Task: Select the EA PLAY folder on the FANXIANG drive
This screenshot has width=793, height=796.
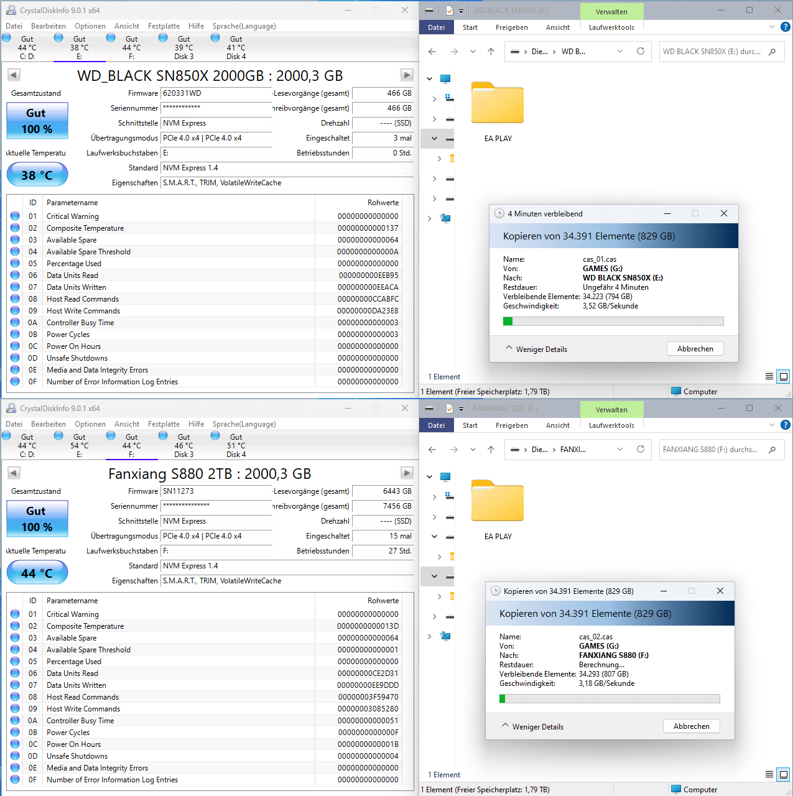Action: click(498, 510)
